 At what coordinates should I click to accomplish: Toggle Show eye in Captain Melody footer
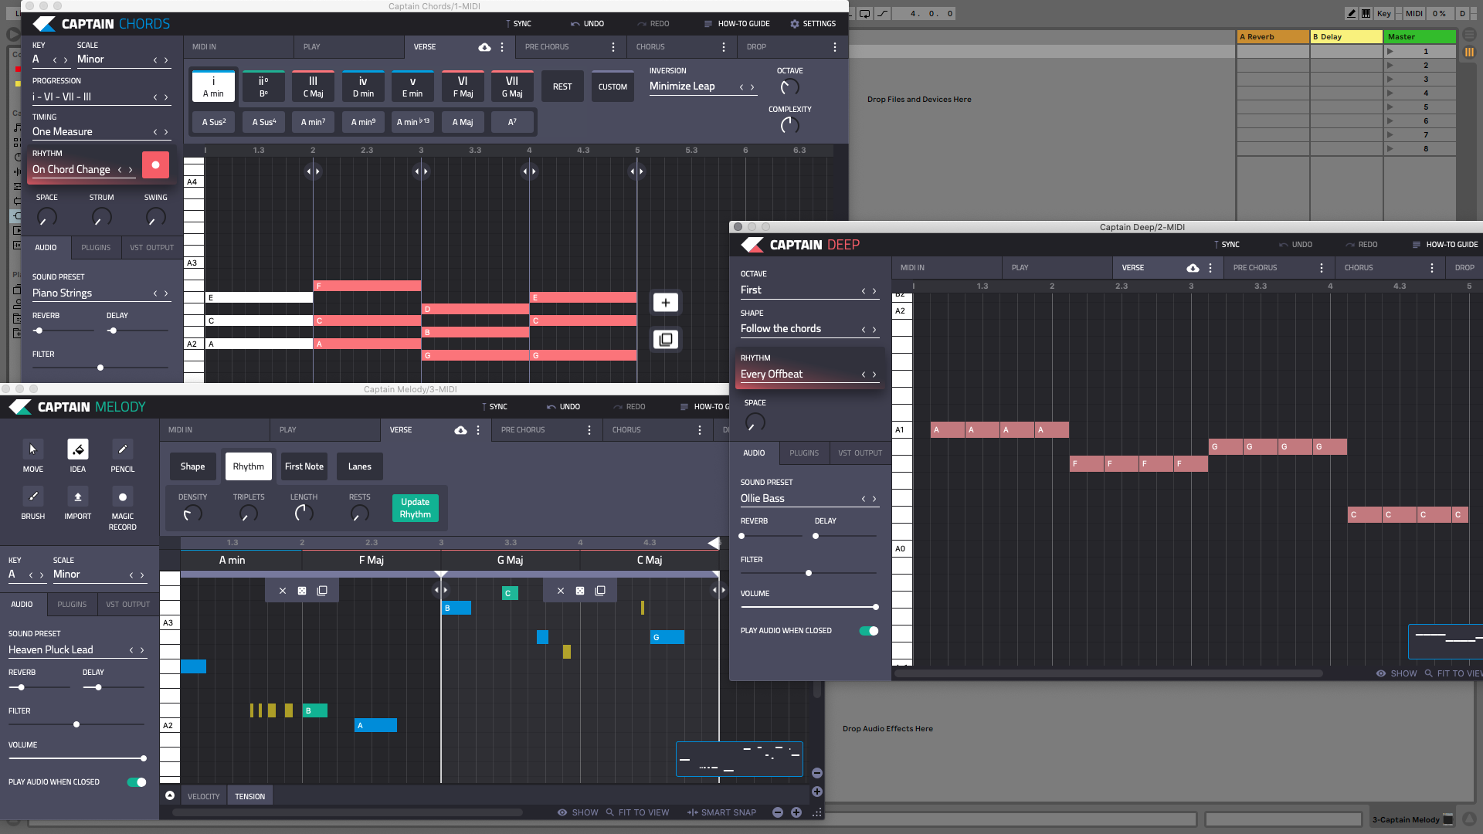click(578, 812)
